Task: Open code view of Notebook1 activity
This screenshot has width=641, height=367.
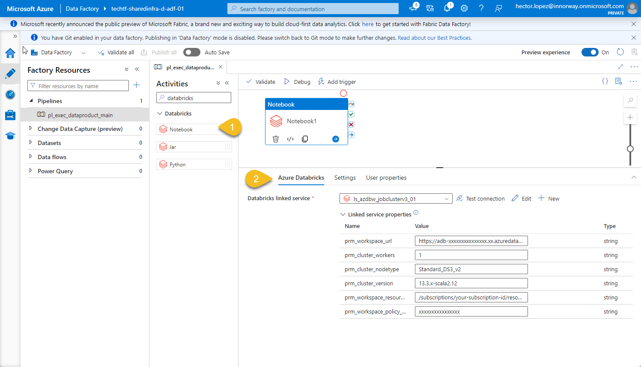Action: coord(289,138)
